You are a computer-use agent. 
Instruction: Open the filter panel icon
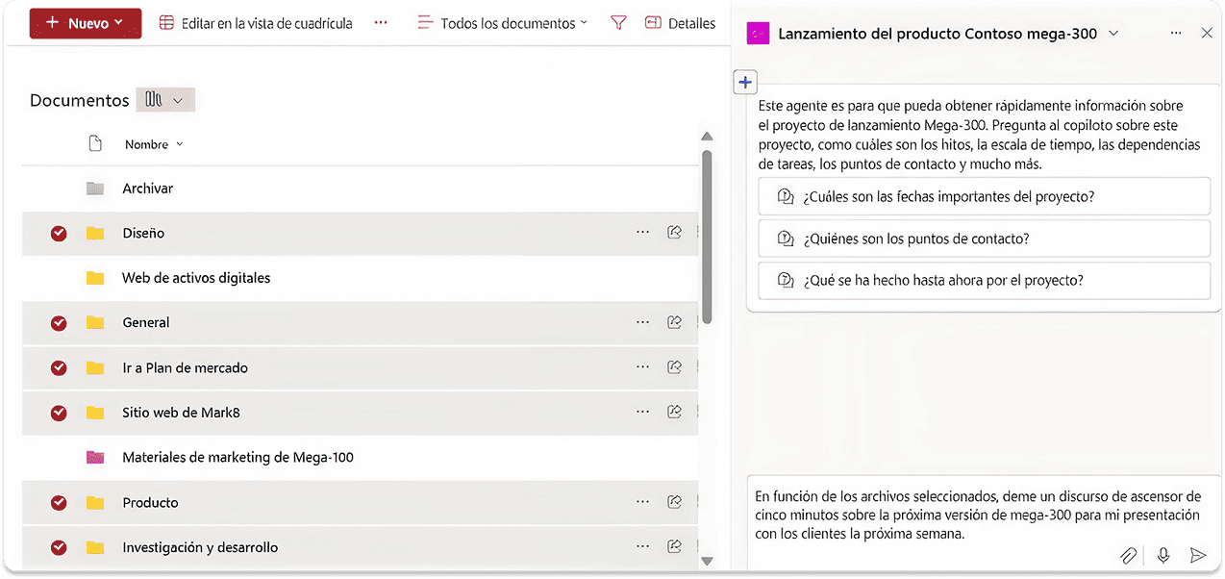click(x=617, y=22)
